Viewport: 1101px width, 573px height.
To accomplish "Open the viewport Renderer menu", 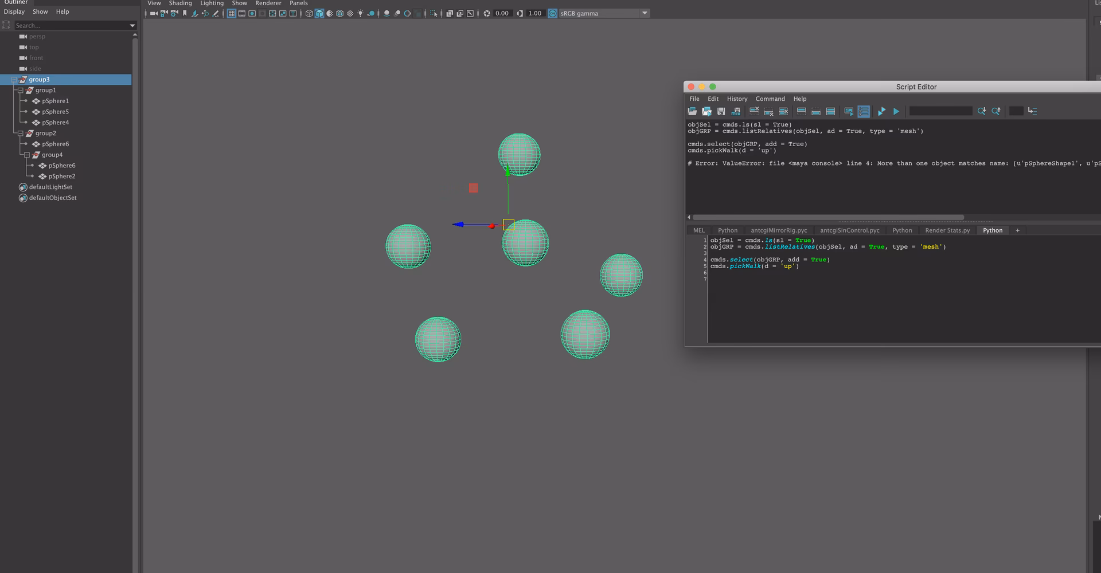I will 268,3.
